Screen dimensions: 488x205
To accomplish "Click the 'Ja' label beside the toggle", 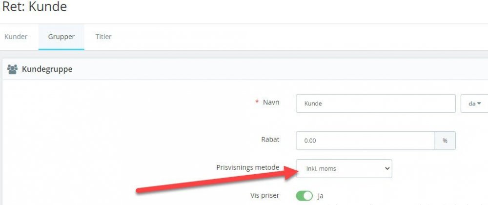I will tap(321, 196).
